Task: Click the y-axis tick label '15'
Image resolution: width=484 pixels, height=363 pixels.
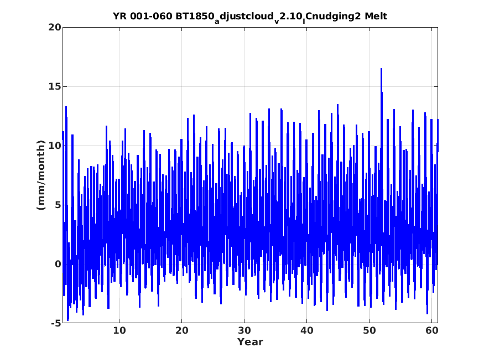Action: click(55, 86)
